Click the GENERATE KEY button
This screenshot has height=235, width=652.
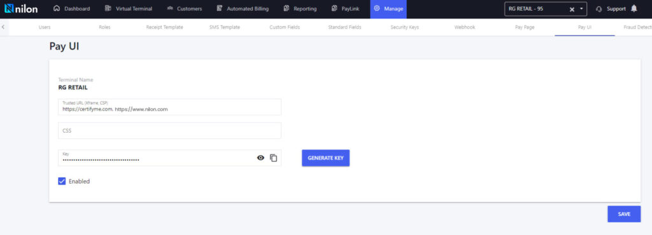(325, 158)
